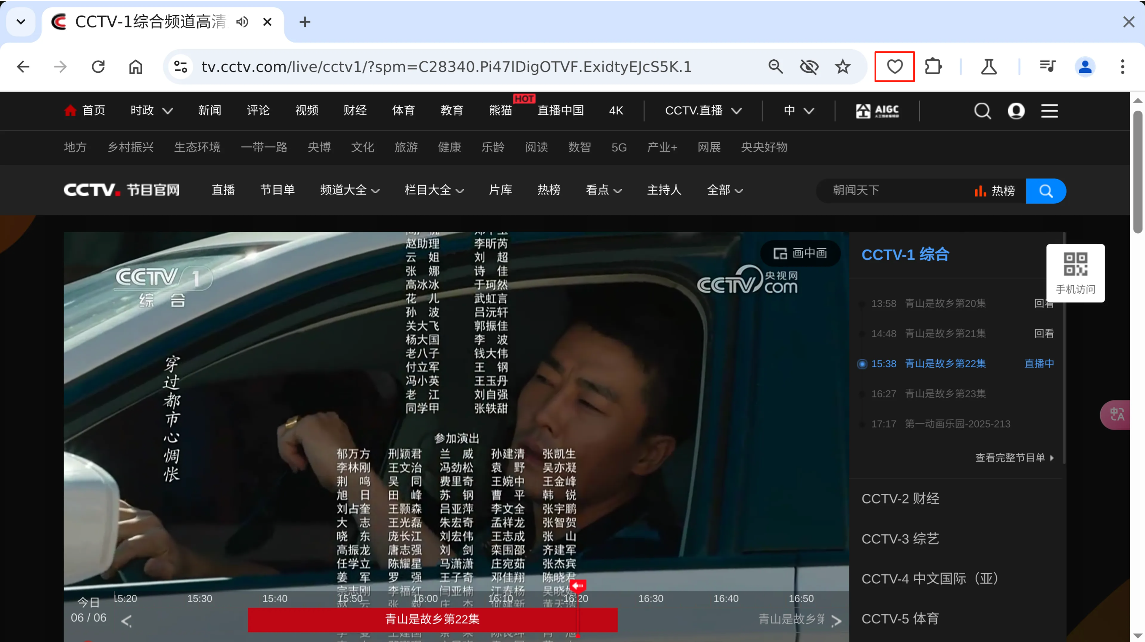Open the 热榜 ranking next to search
This screenshot has width=1145, height=642.
point(994,191)
